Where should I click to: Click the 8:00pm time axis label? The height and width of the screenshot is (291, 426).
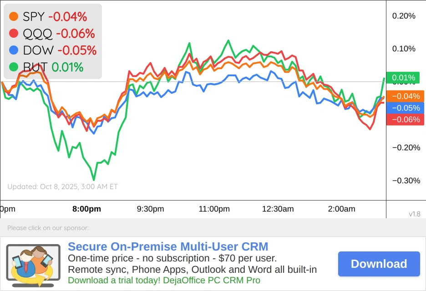pos(86,209)
